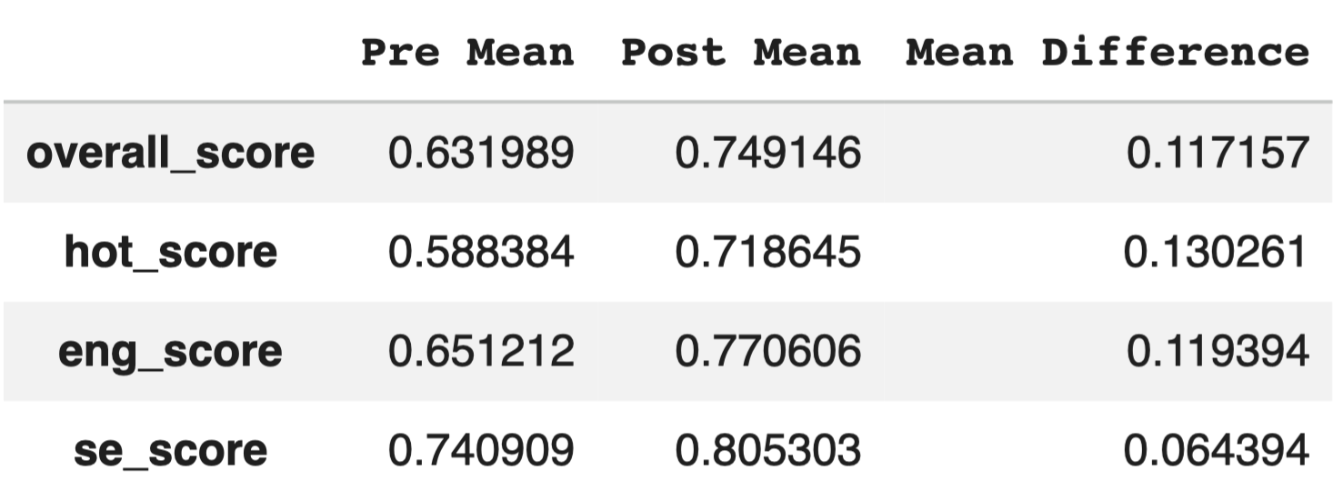Select the cell showing 0.770606
This screenshot has width=1333, height=491.
pyautogui.click(x=767, y=351)
